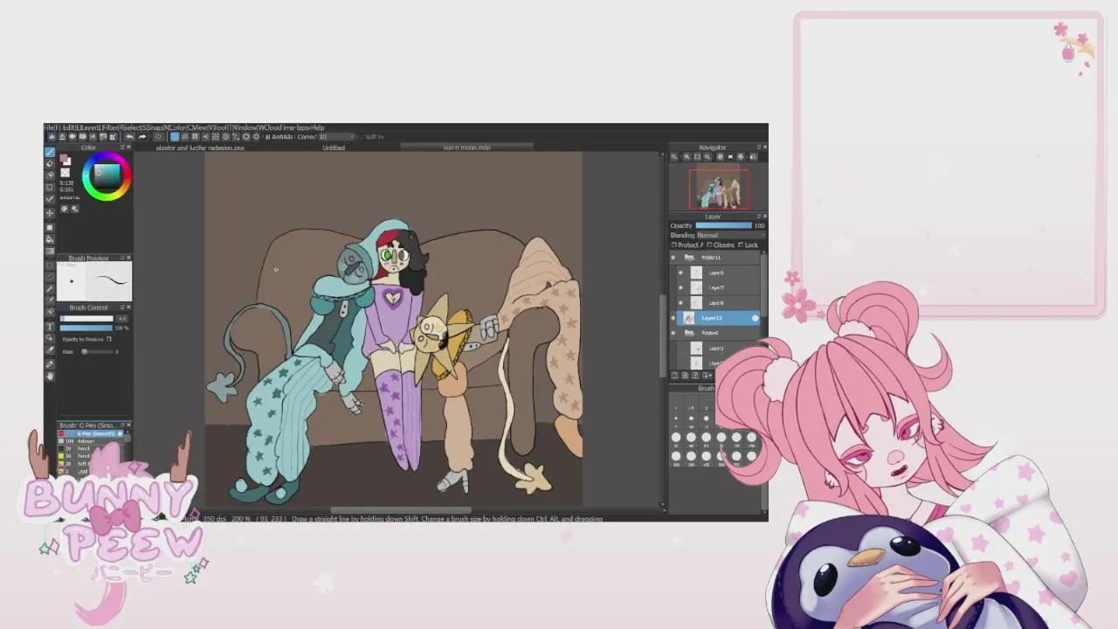The width and height of the screenshot is (1118, 629).
Task: Select the Hand tool
Action: (x=50, y=376)
